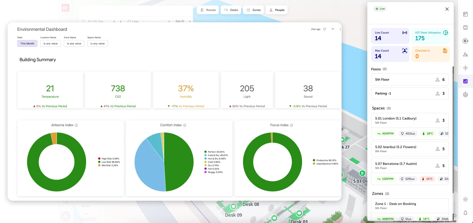
Task: Open the Location Name filter dropdown
Action: click(x=51, y=44)
